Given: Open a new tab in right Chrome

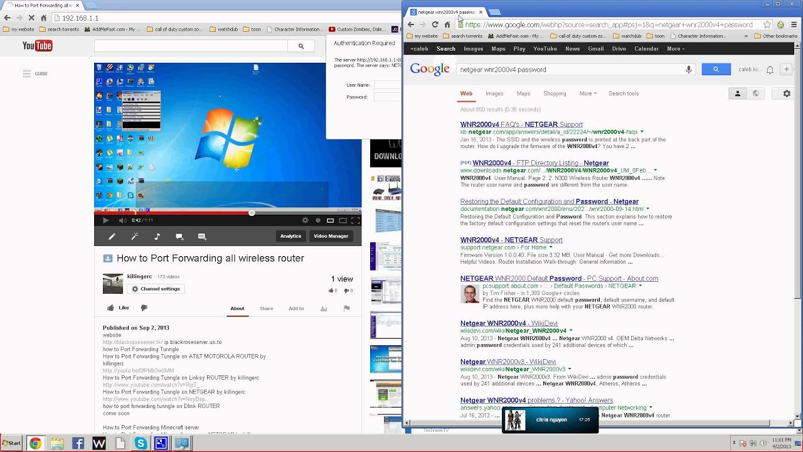Looking at the screenshot, I should coord(495,12).
